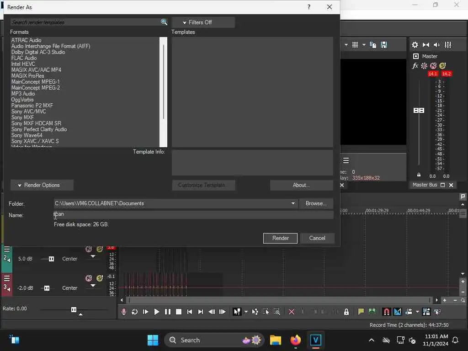Screen dimensions: 468x351
Task: Toggle mute on track 3
Action: coord(89,278)
